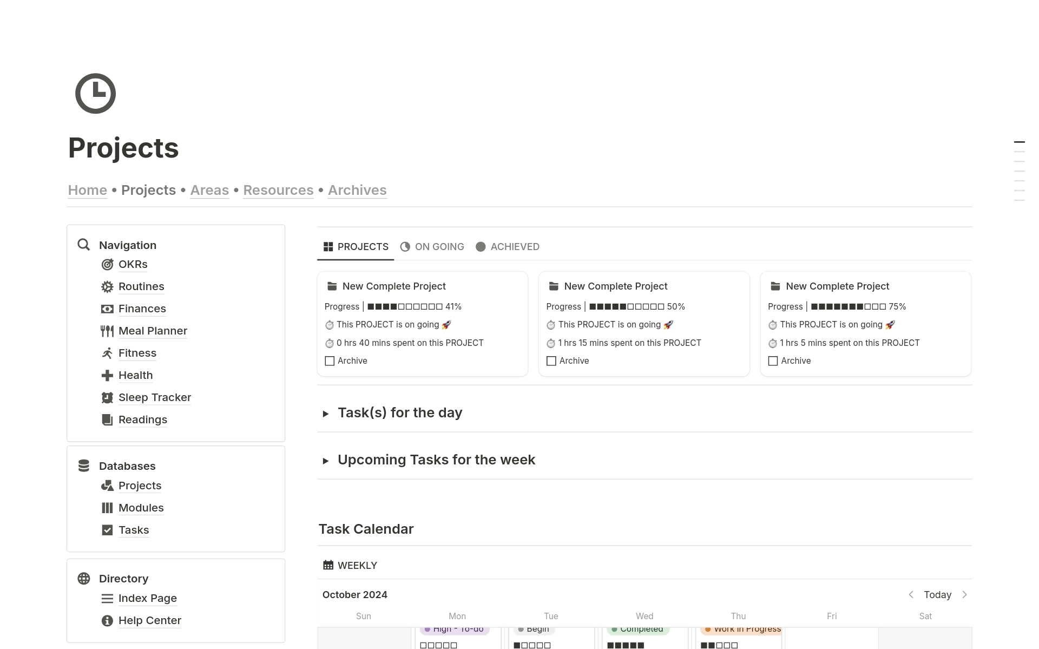Click the Databases stack icon
The image size is (1039, 649).
[84, 466]
